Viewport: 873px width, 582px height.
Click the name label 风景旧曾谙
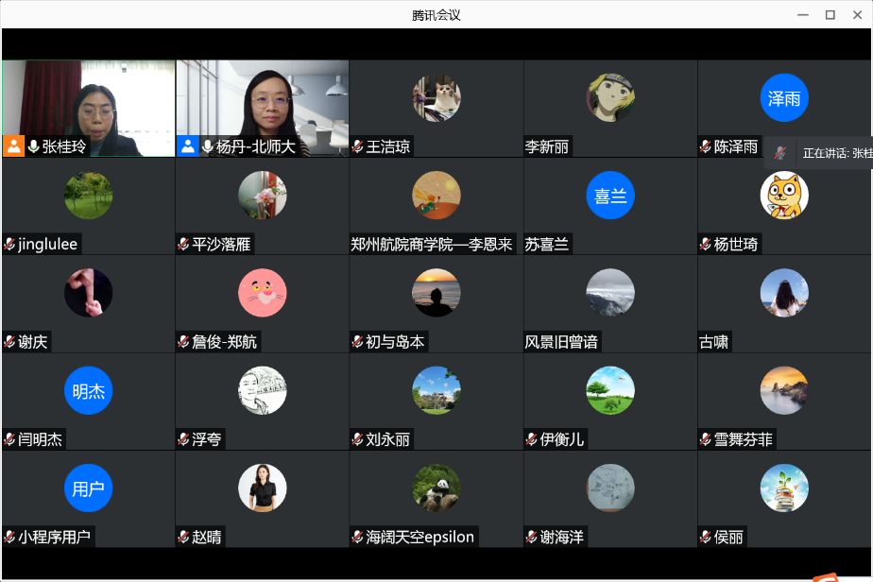point(561,342)
